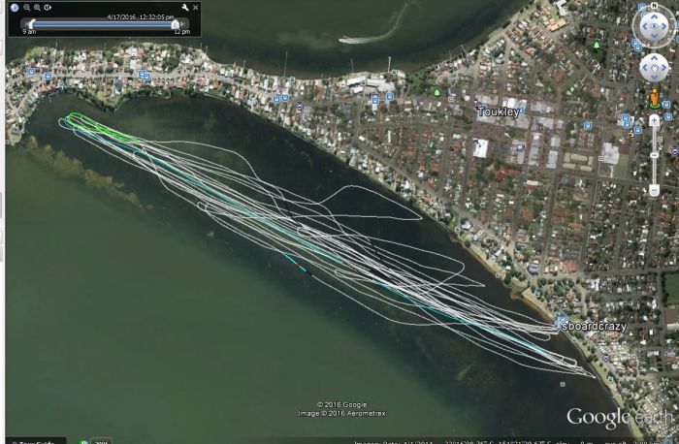Open time slider options wrench

[184, 8]
